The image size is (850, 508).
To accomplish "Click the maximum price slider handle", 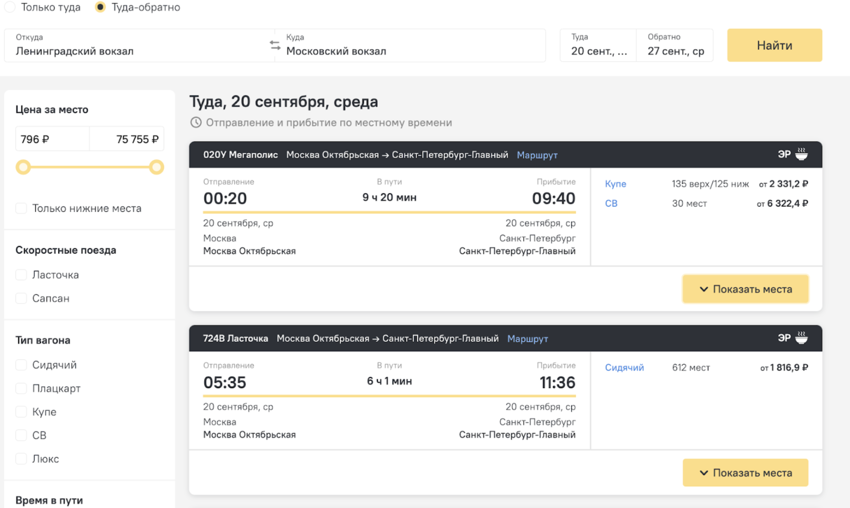I will (x=157, y=167).
